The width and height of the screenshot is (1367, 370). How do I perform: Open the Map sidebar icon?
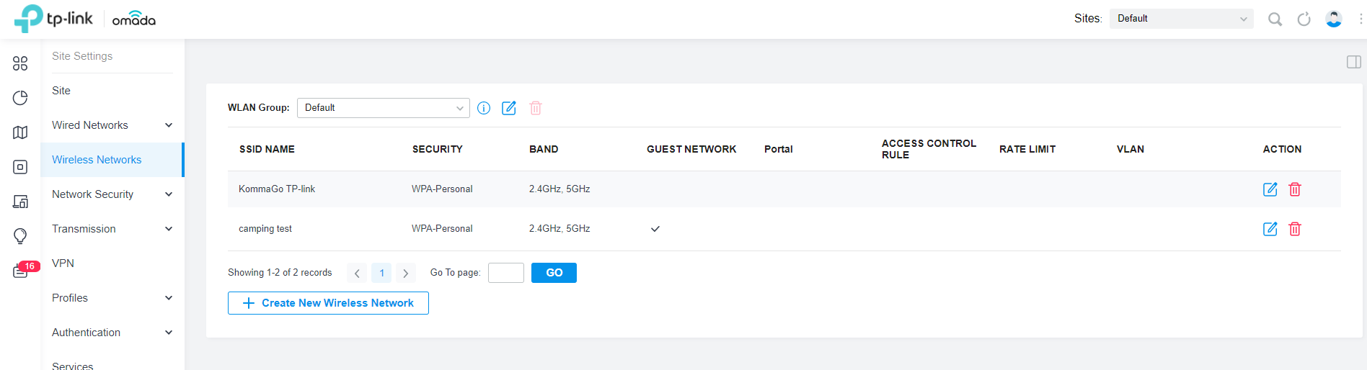tap(20, 132)
